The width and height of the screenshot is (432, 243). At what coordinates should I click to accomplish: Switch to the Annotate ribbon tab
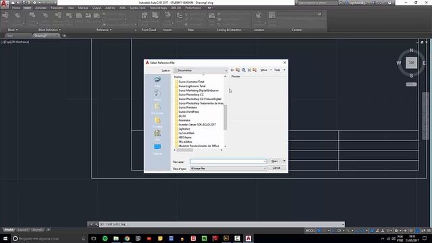pyautogui.click(x=40, y=8)
